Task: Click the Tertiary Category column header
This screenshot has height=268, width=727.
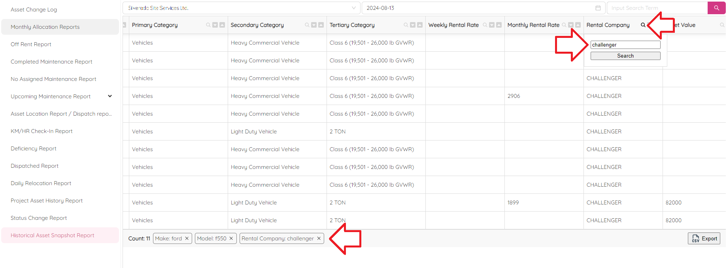Action: pyautogui.click(x=352, y=25)
